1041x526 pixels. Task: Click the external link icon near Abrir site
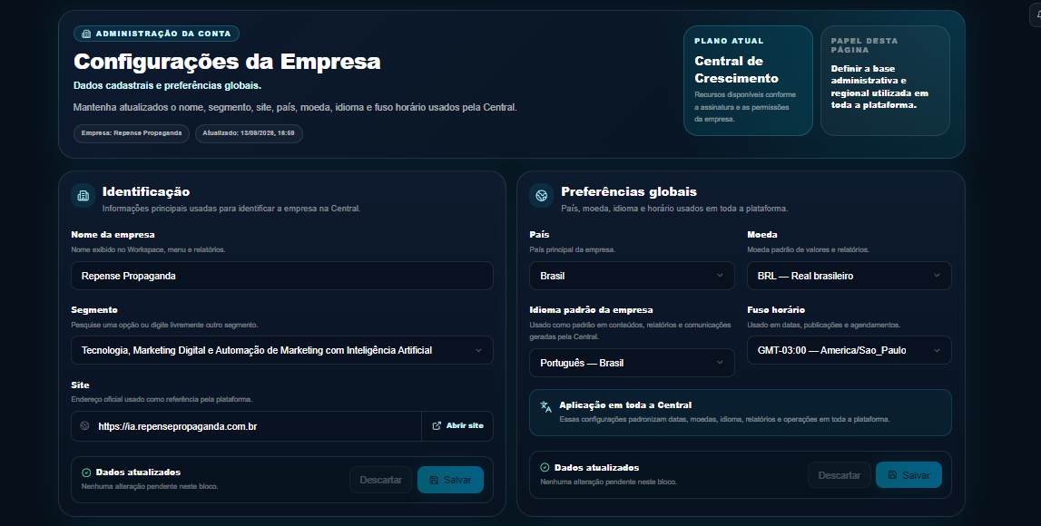point(437,426)
